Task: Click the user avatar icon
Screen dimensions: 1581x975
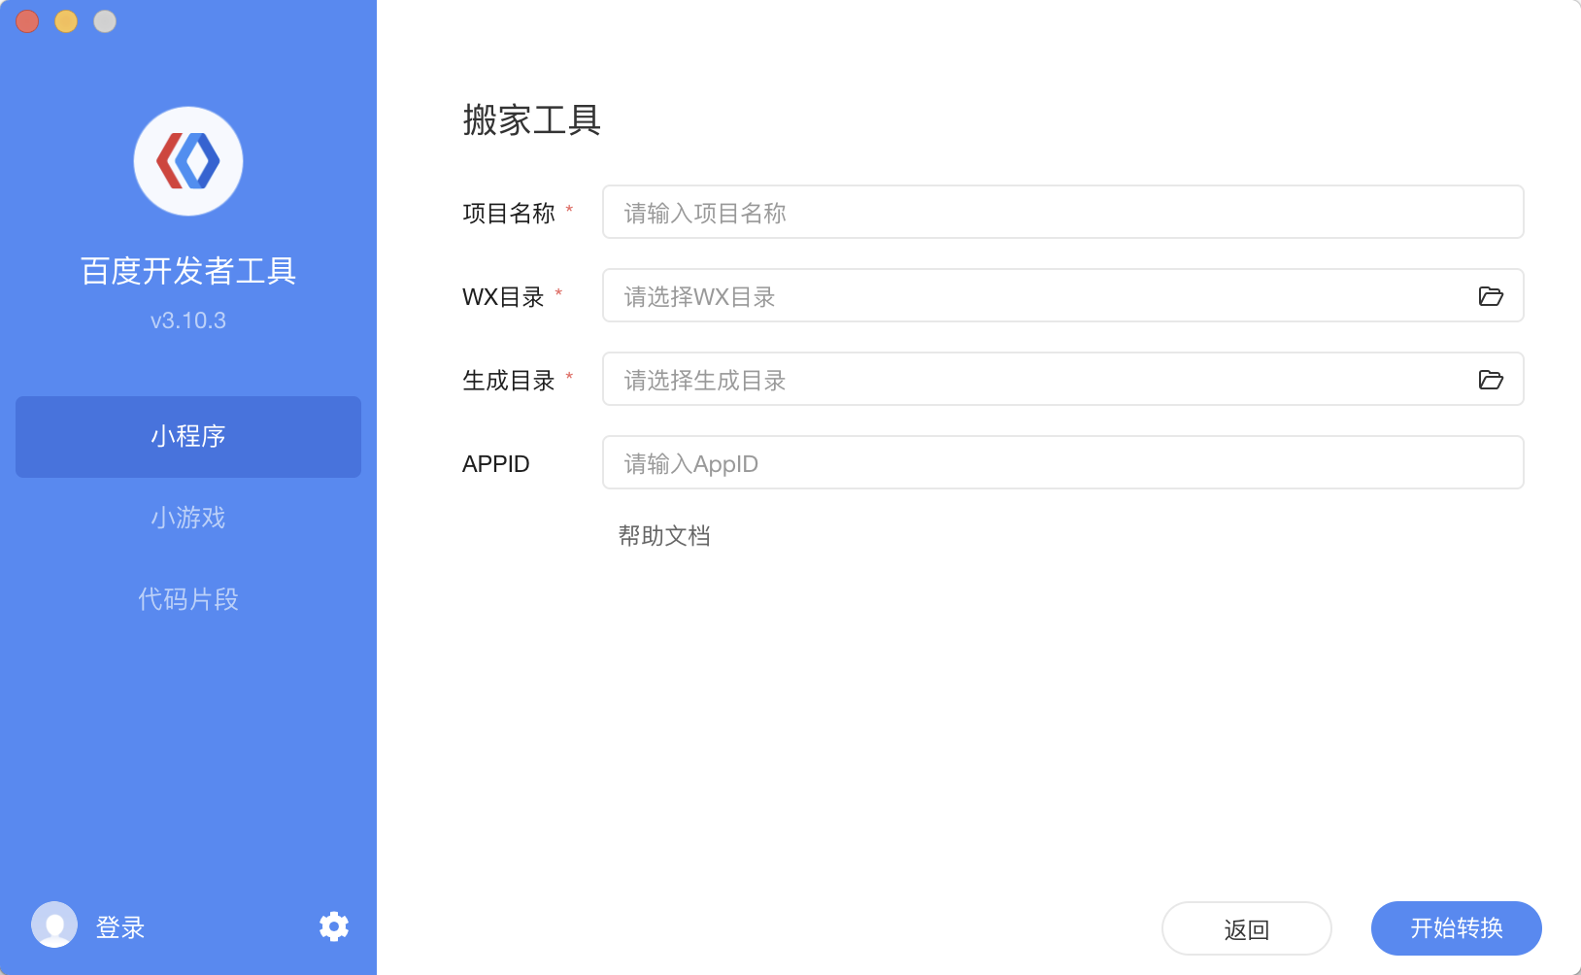Action: [54, 925]
